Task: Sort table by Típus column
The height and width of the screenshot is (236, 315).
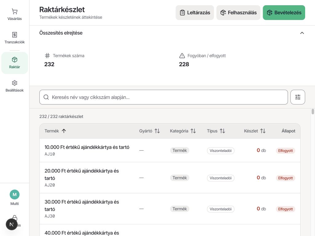Action: 216,131
